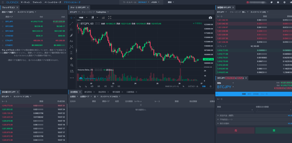Click the green 買 buy button

[273, 130]
